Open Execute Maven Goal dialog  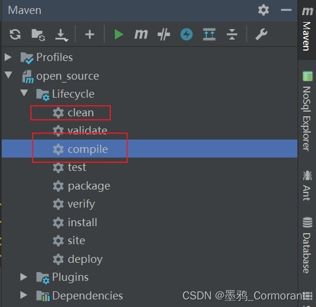coord(141,34)
